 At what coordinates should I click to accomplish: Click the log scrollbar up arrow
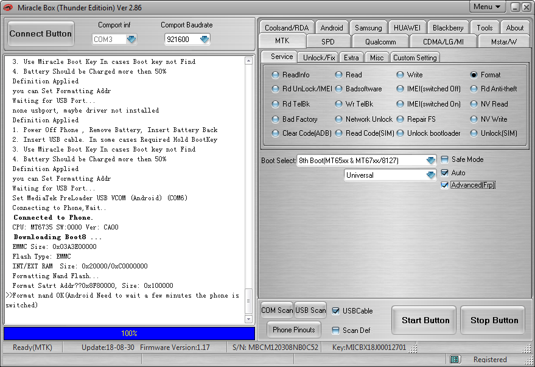pyautogui.click(x=248, y=61)
